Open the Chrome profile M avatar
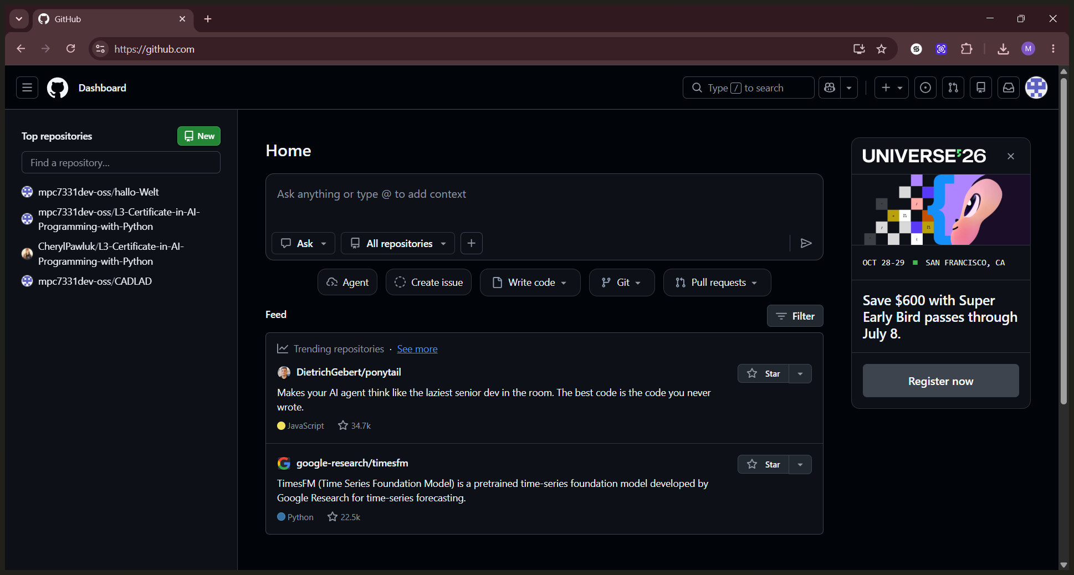Screen dimensions: 1074x575 pos(1029,49)
